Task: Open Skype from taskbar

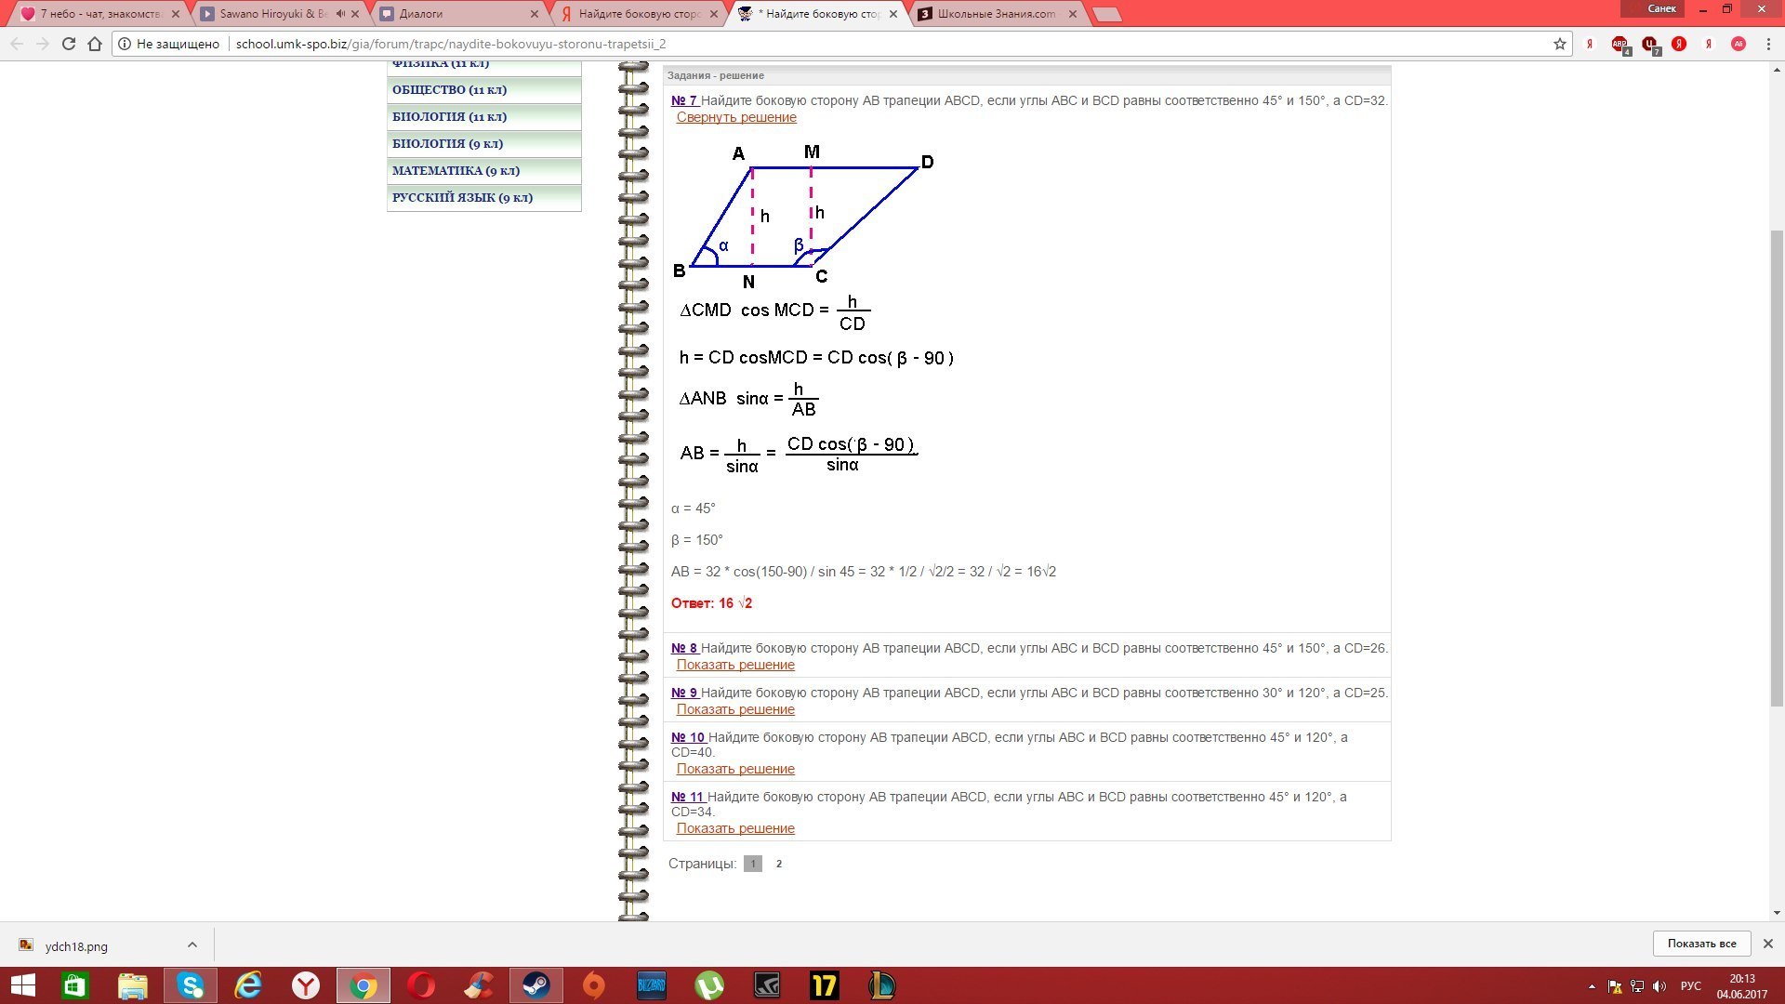Action: click(x=191, y=985)
